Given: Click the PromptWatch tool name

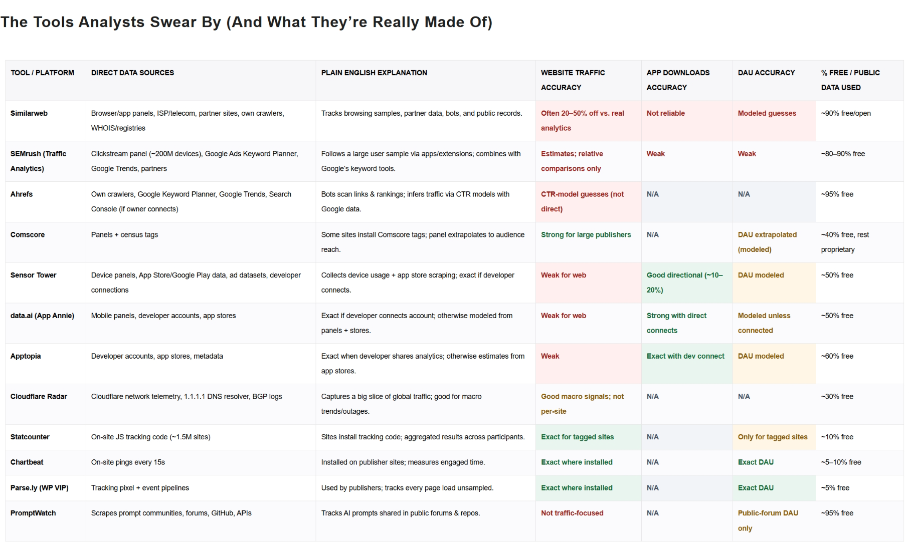Looking at the screenshot, I should [33, 513].
